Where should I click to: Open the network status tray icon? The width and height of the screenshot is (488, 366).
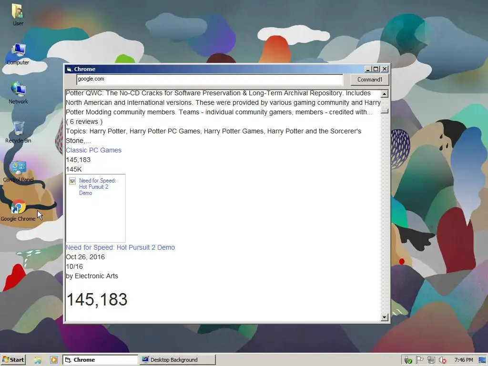pyautogui.click(x=431, y=360)
